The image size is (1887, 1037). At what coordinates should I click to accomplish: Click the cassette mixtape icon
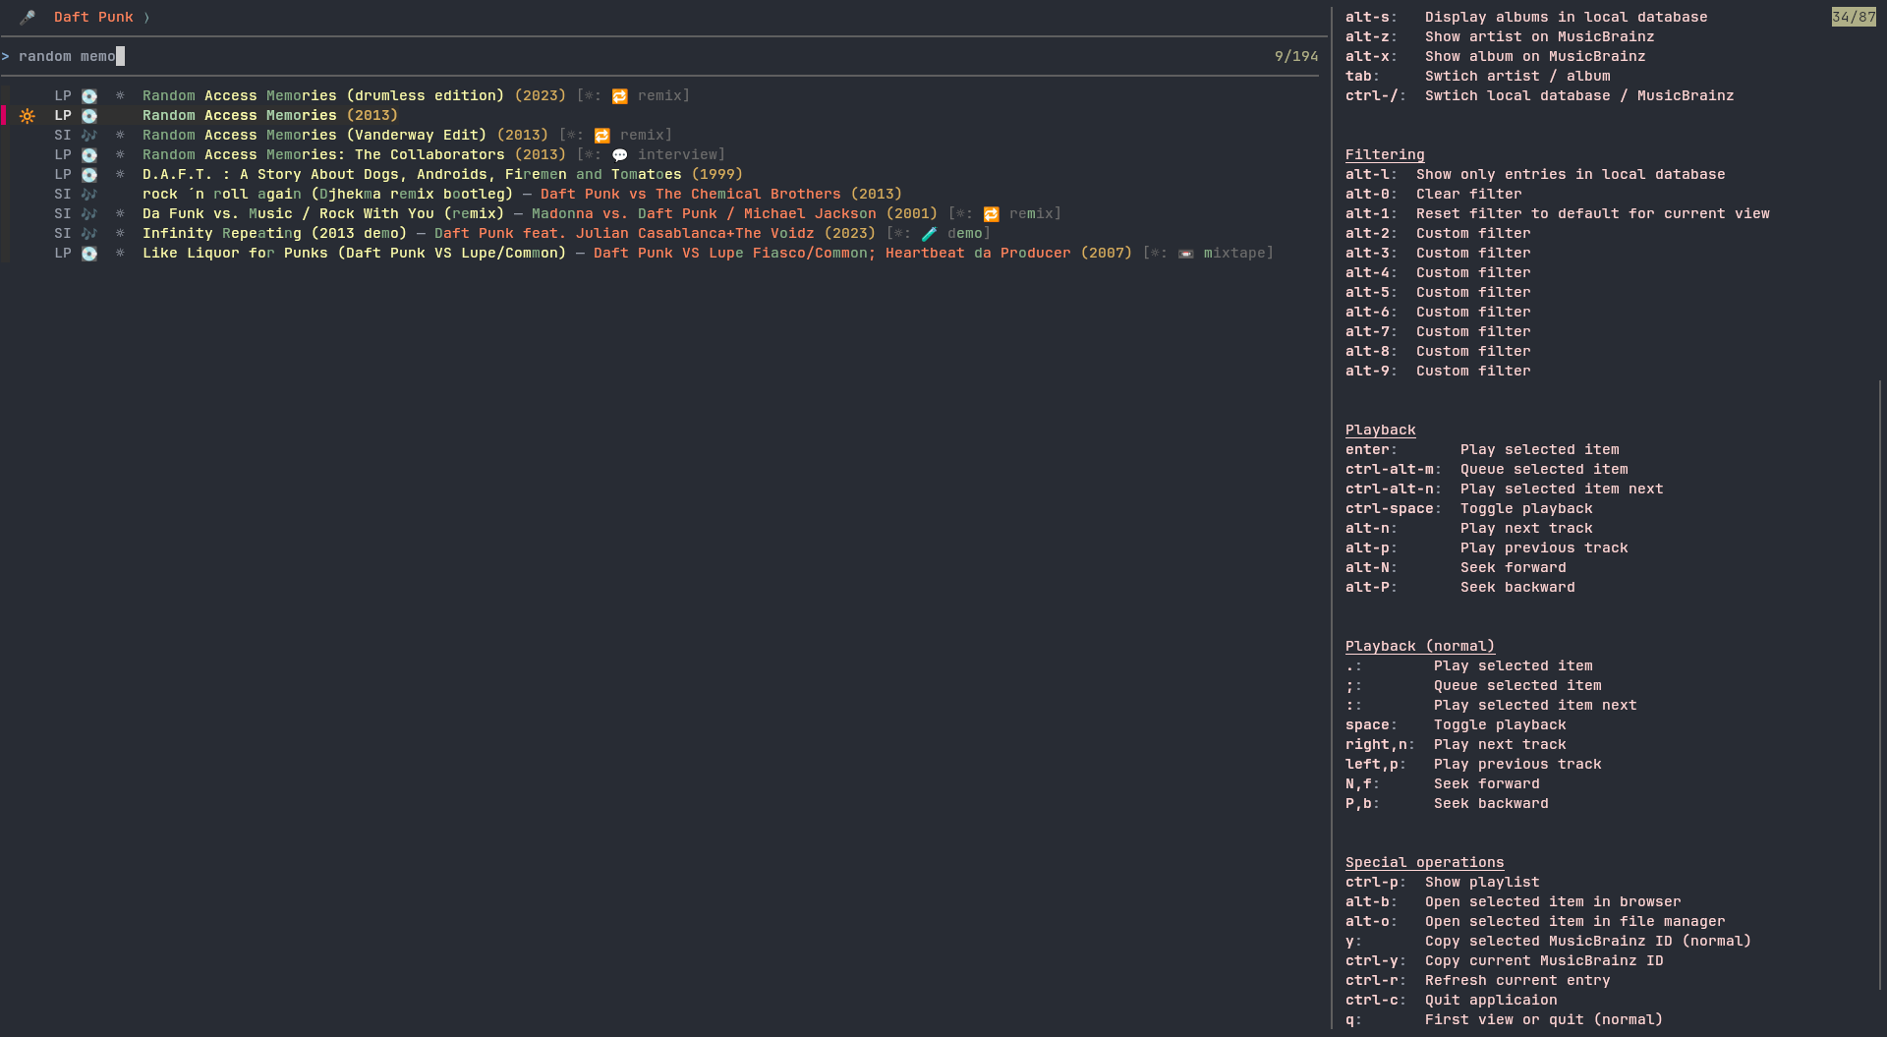point(1186,254)
